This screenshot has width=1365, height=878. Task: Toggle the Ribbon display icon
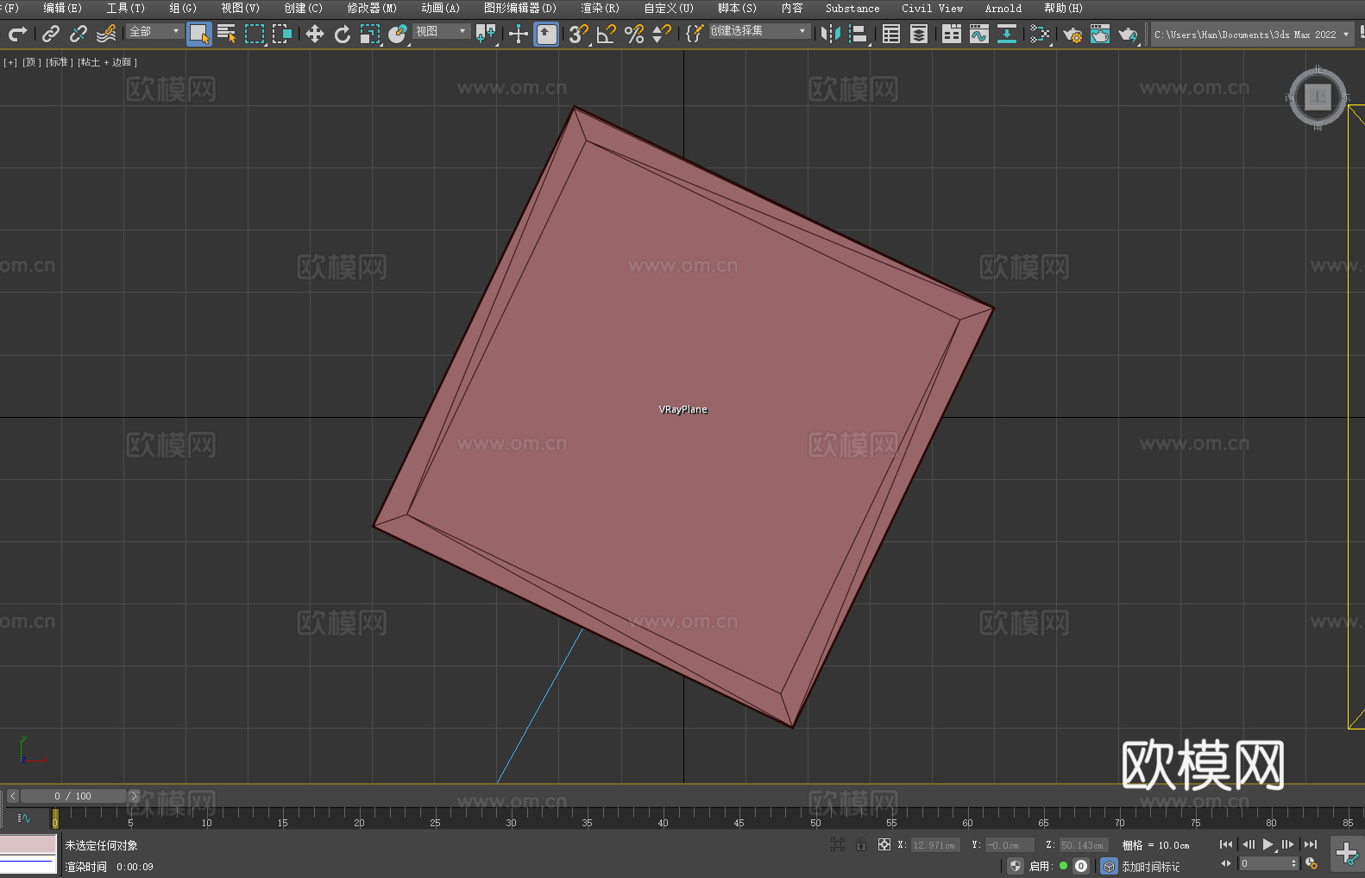pyautogui.click(x=952, y=34)
